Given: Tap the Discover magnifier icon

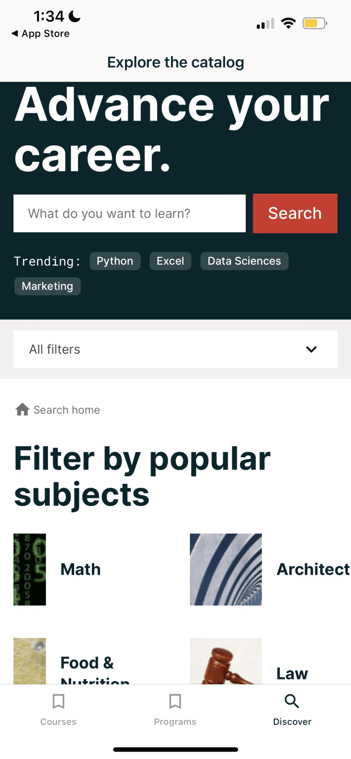Looking at the screenshot, I should (292, 701).
